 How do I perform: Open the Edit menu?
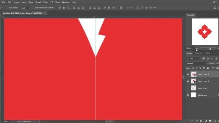[10, 2]
